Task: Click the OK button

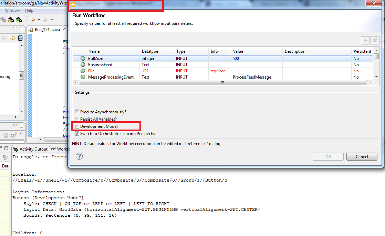Action: click(x=328, y=157)
